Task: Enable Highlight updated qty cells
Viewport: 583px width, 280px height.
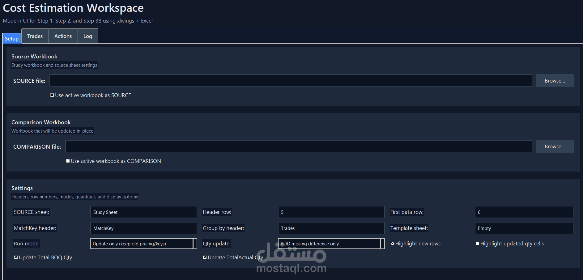Action: pyautogui.click(x=477, y=243)
